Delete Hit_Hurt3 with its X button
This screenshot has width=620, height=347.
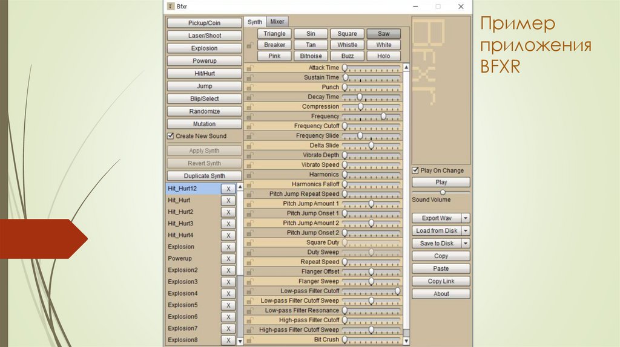(x=228, y=224)
